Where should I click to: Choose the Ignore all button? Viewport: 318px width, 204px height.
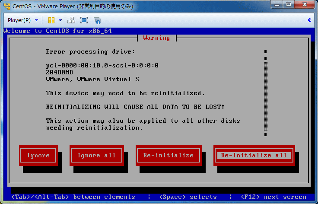(96, 156)
